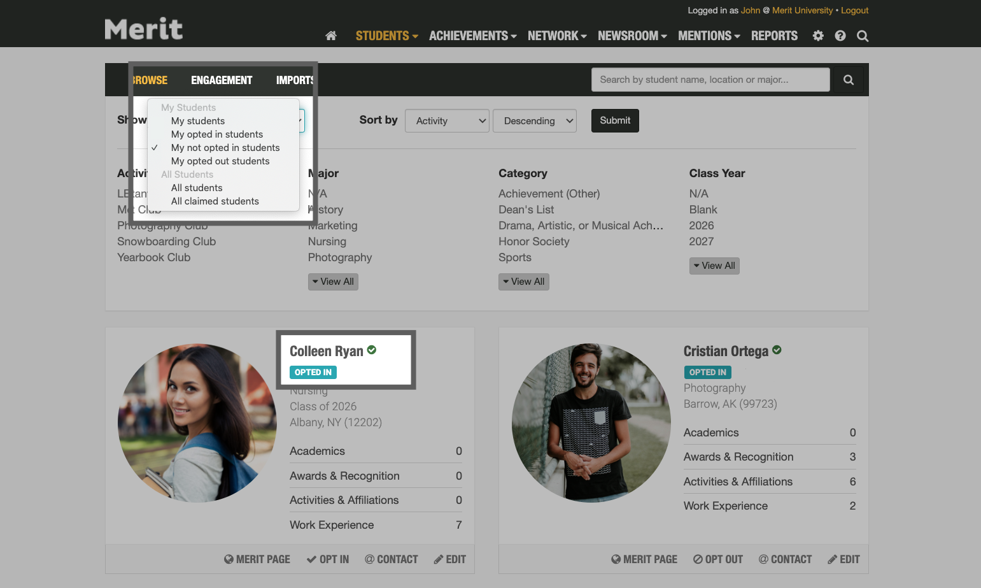Open the Descending order dropdown
Image resolution: width=981 pixels, height=588 pixels.
pyautogui.click(x=535, y=120)
